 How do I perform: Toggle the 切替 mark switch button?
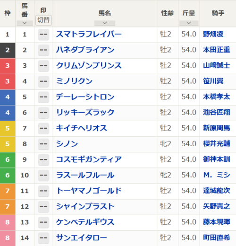pyautogui.click(x=43, y=20)
